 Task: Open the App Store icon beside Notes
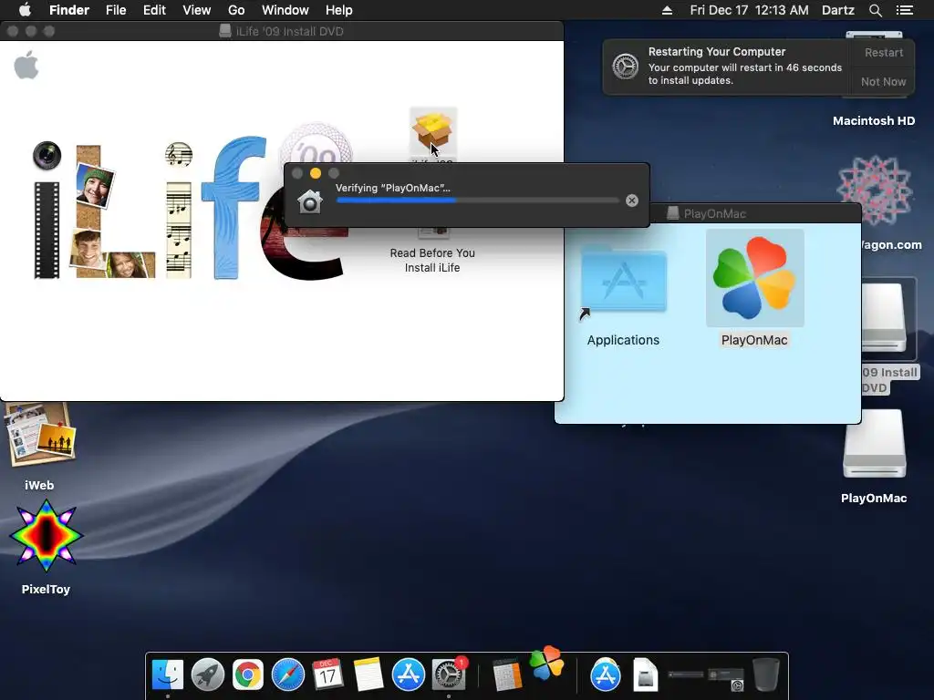click(408, 674)
